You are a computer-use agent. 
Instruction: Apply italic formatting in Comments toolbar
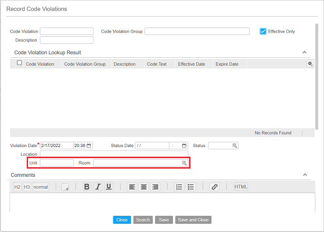click(98, 187)
